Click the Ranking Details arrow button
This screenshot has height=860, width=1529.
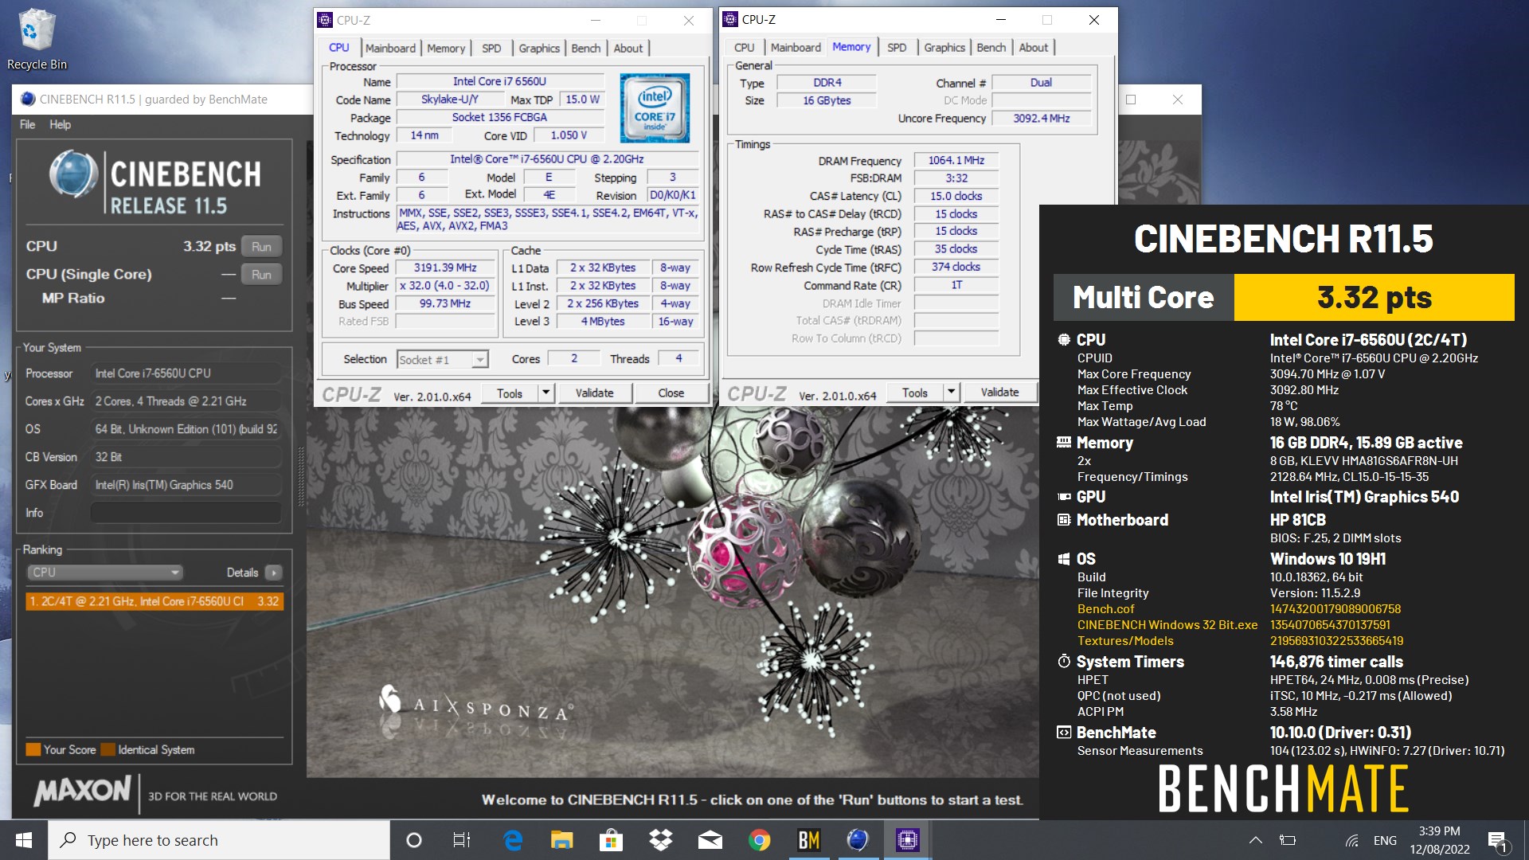(273, 573)
